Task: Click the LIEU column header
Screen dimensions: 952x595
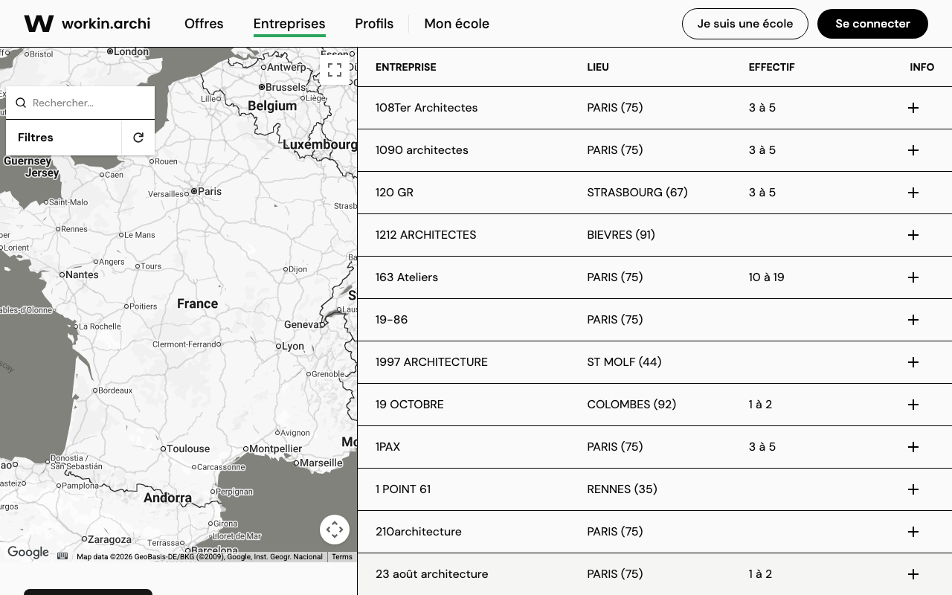Action: coord(598,67)
